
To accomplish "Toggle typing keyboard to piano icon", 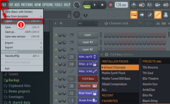I will click(134, 15).
